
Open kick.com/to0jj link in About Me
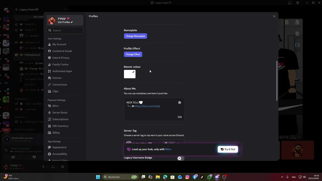147,106
